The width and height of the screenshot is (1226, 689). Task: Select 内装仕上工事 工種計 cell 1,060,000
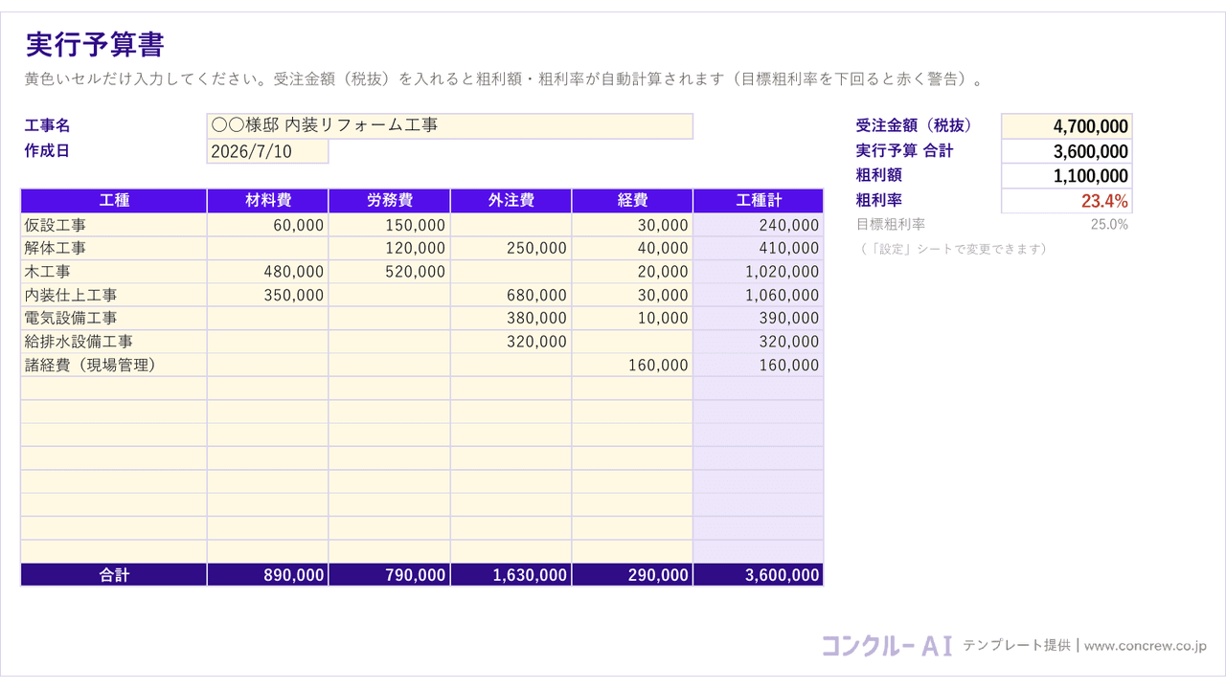click(x=759, y=295)
